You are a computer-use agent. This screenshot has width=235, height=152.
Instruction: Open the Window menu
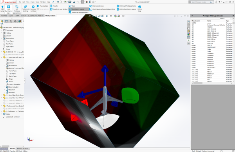pos(43,2)
